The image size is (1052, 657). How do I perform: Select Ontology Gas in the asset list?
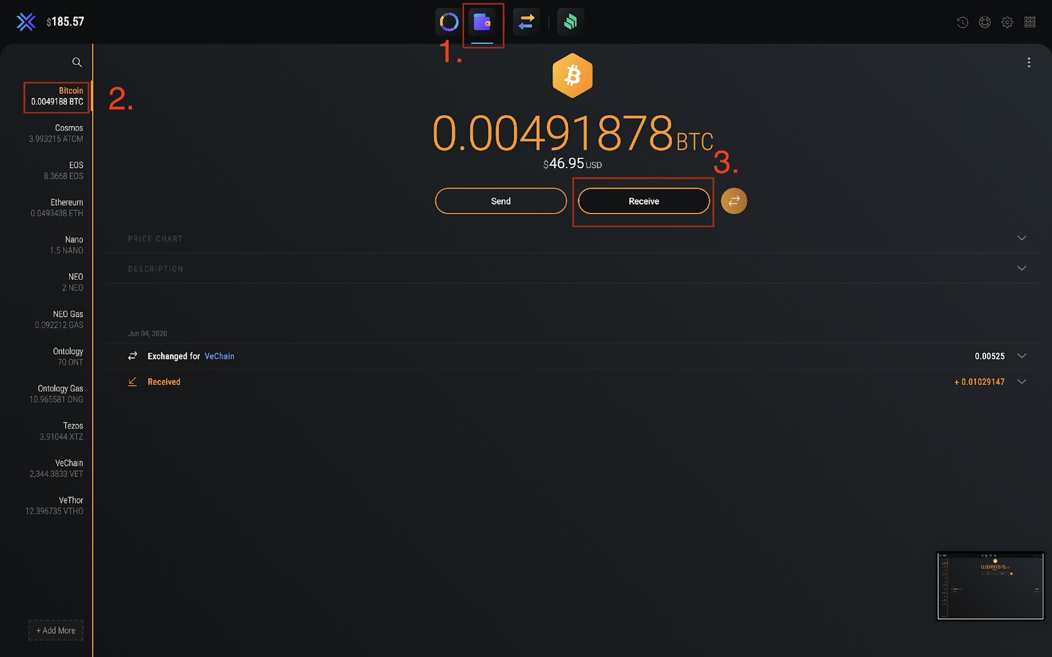coord(56,394)
